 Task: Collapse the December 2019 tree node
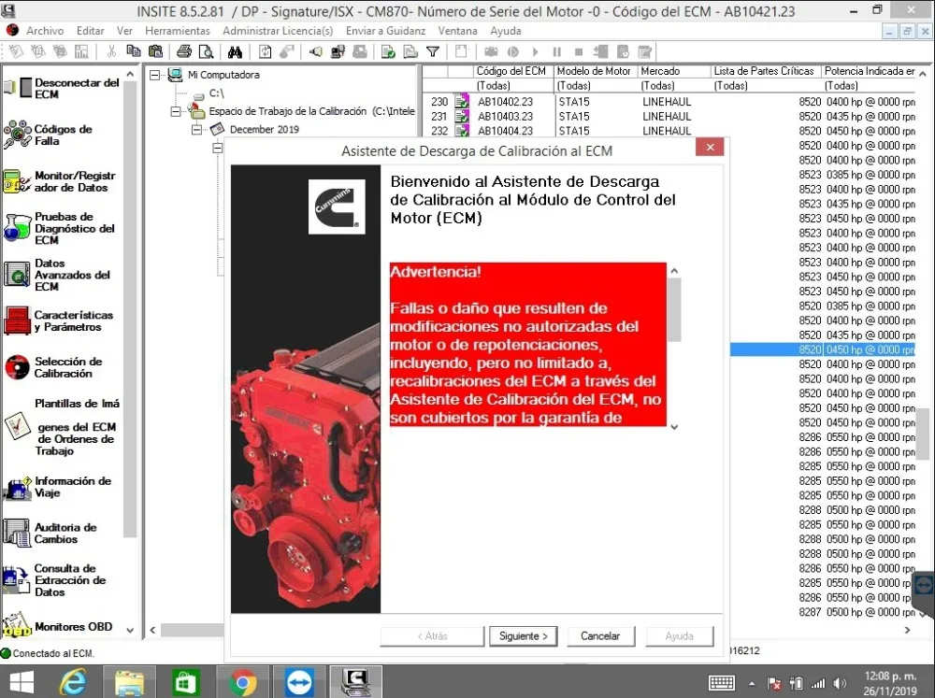pos(196,129)
